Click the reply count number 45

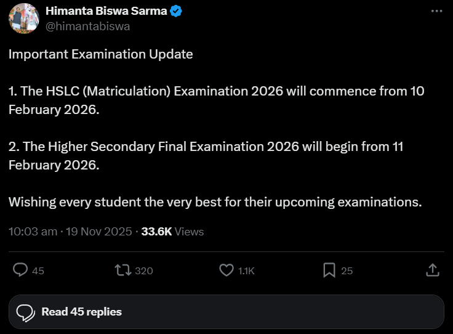tap(38, 271)
